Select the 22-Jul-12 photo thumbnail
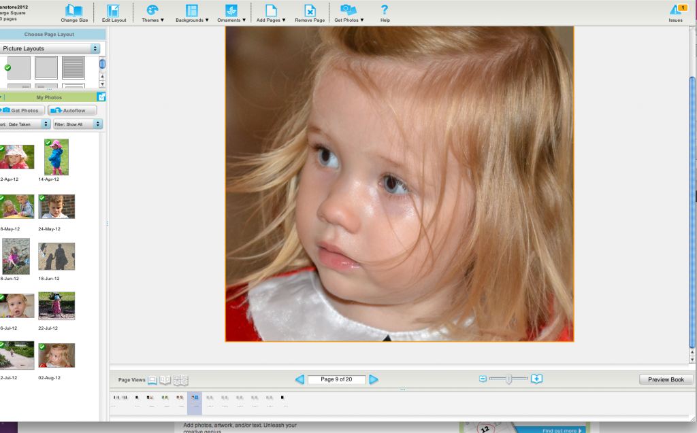Viewport: 697px width, 433px height. pyautogui.click(x=56, y=306)
